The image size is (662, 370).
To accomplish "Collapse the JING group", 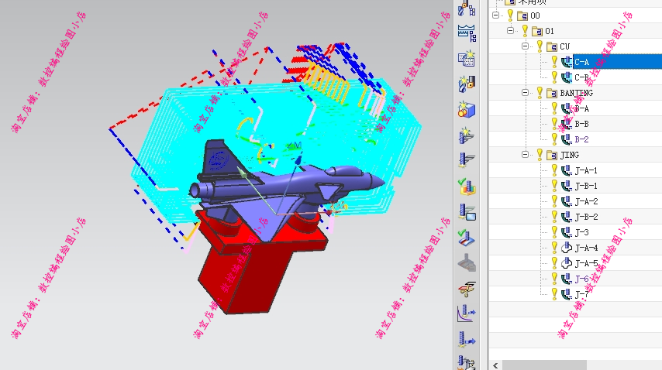I will [526, 154].
